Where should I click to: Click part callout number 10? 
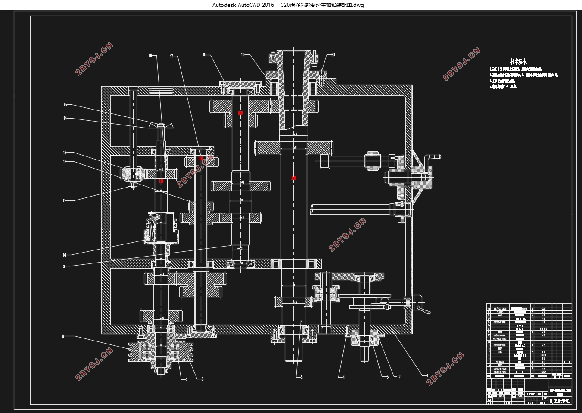[x=64, y=255]
